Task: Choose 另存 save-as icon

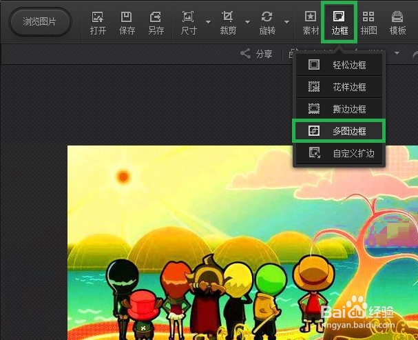Action: click(156, 23)
